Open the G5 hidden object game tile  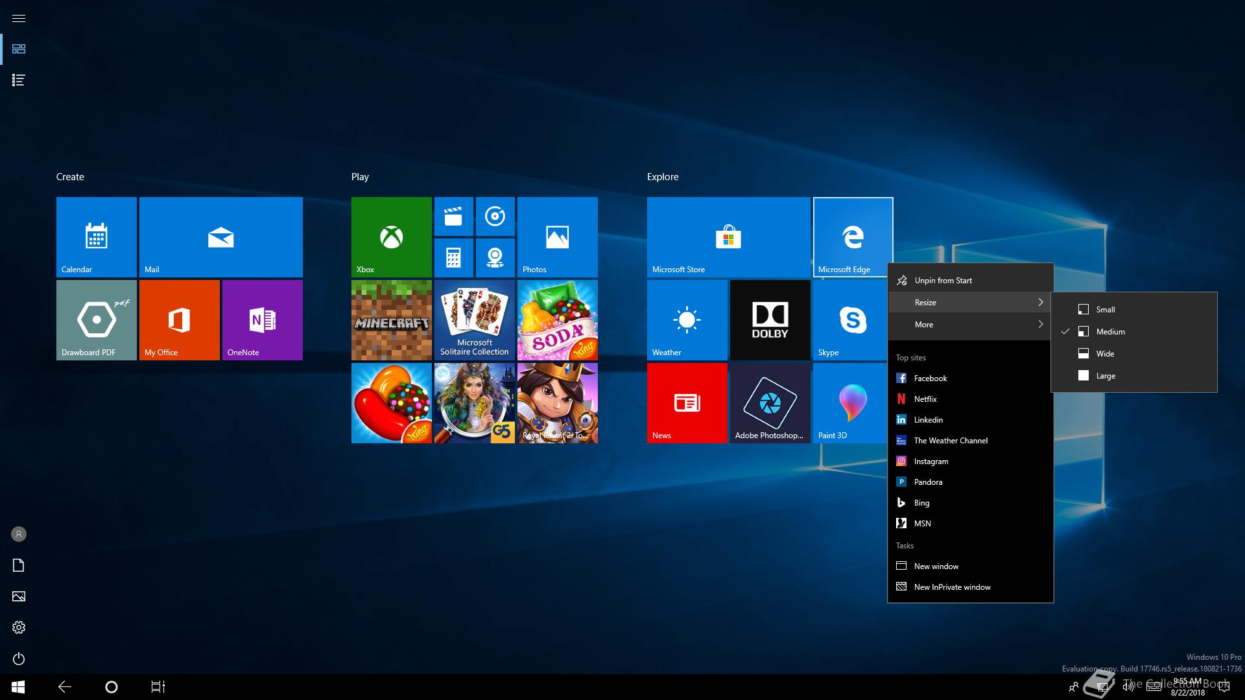pyautogui.click(x=474, y=403)
